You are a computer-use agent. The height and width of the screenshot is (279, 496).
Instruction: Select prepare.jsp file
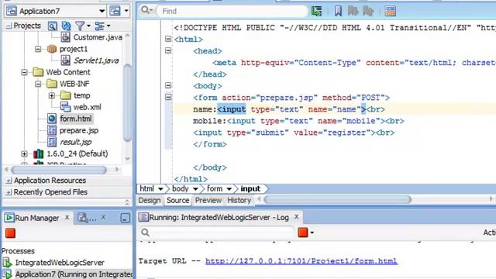pyautogui.click(x=79, y=130)
